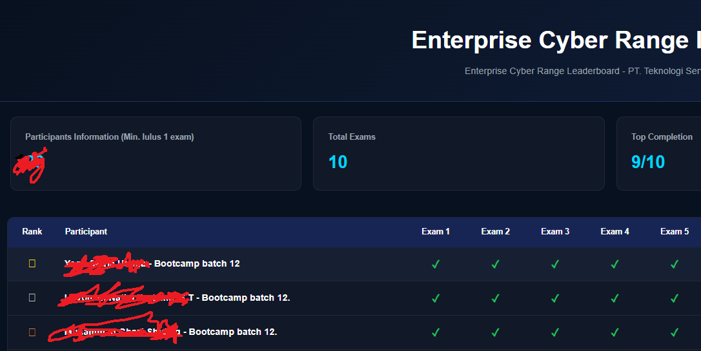Image resolution: width=701 pixels, height=351 pixels.
Task: Click Exam 4 checkmark in silver-rank row
Action: (615, 298)
